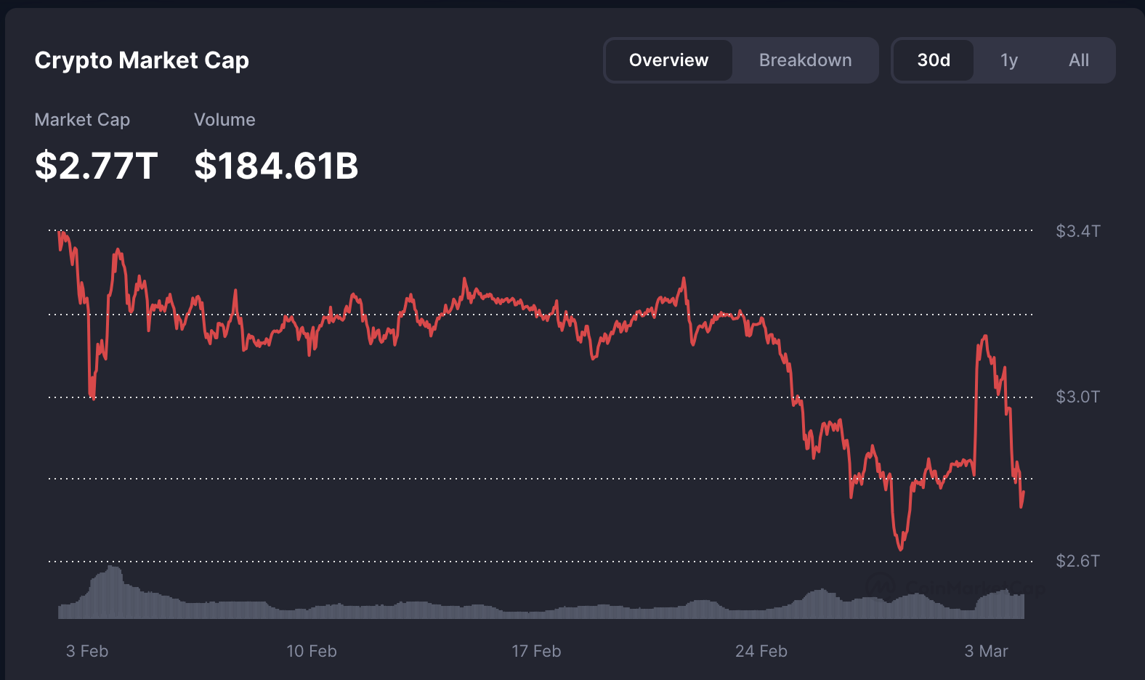Click the $184.61B Volume value
Screen dimensions: 1145x680
point(277,166)
